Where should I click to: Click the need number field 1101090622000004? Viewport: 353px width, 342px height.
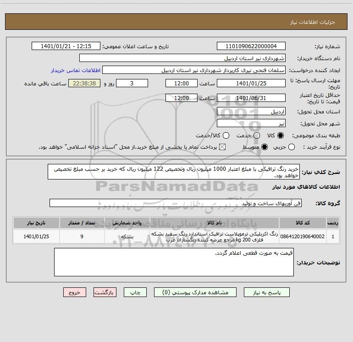(x=251, y=46)
